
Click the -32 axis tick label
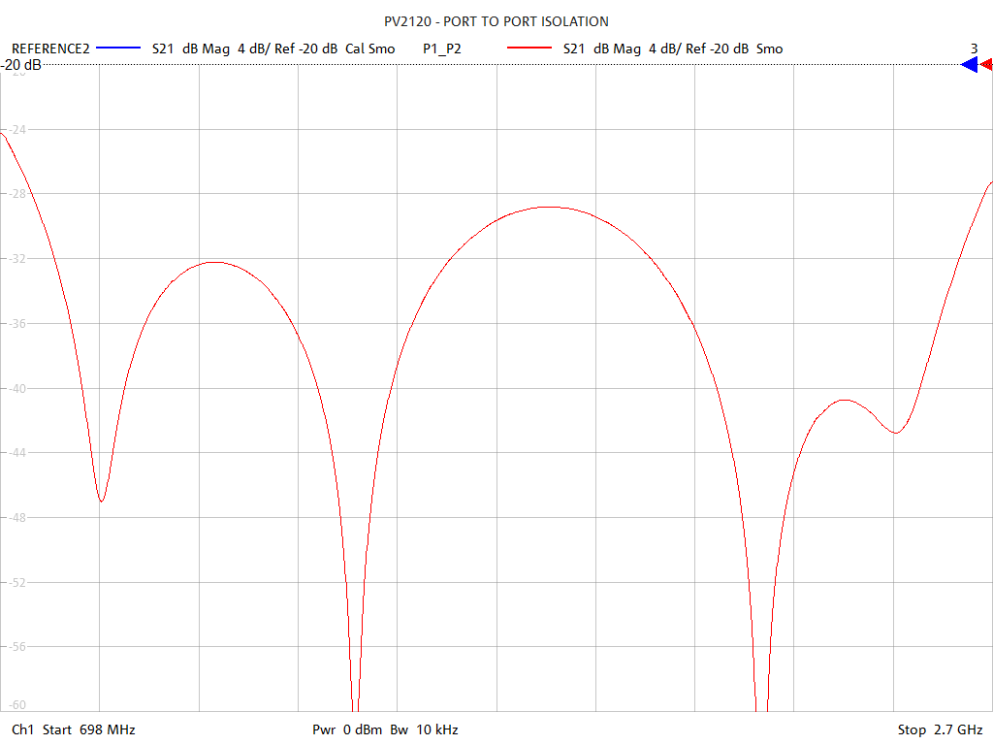click(x=16, y=258)
